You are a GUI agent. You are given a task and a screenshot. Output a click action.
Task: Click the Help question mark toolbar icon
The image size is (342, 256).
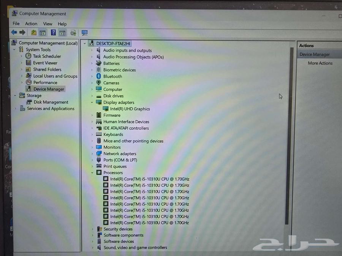(54, 33)
